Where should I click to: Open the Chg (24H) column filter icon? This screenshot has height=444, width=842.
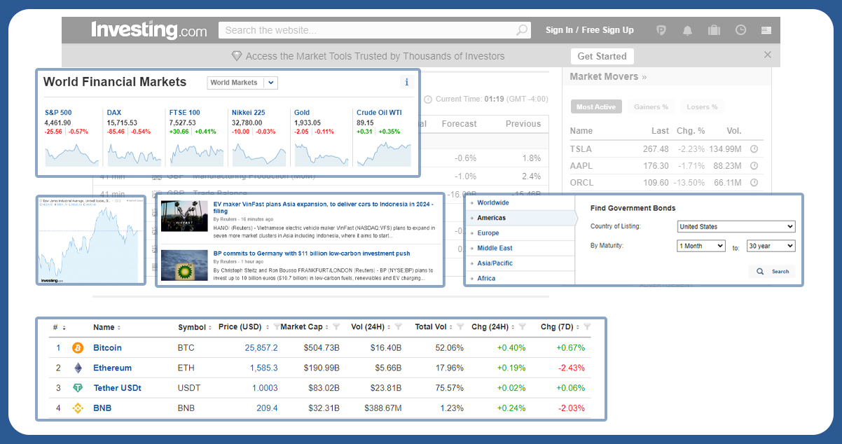[x=523, y=327]
